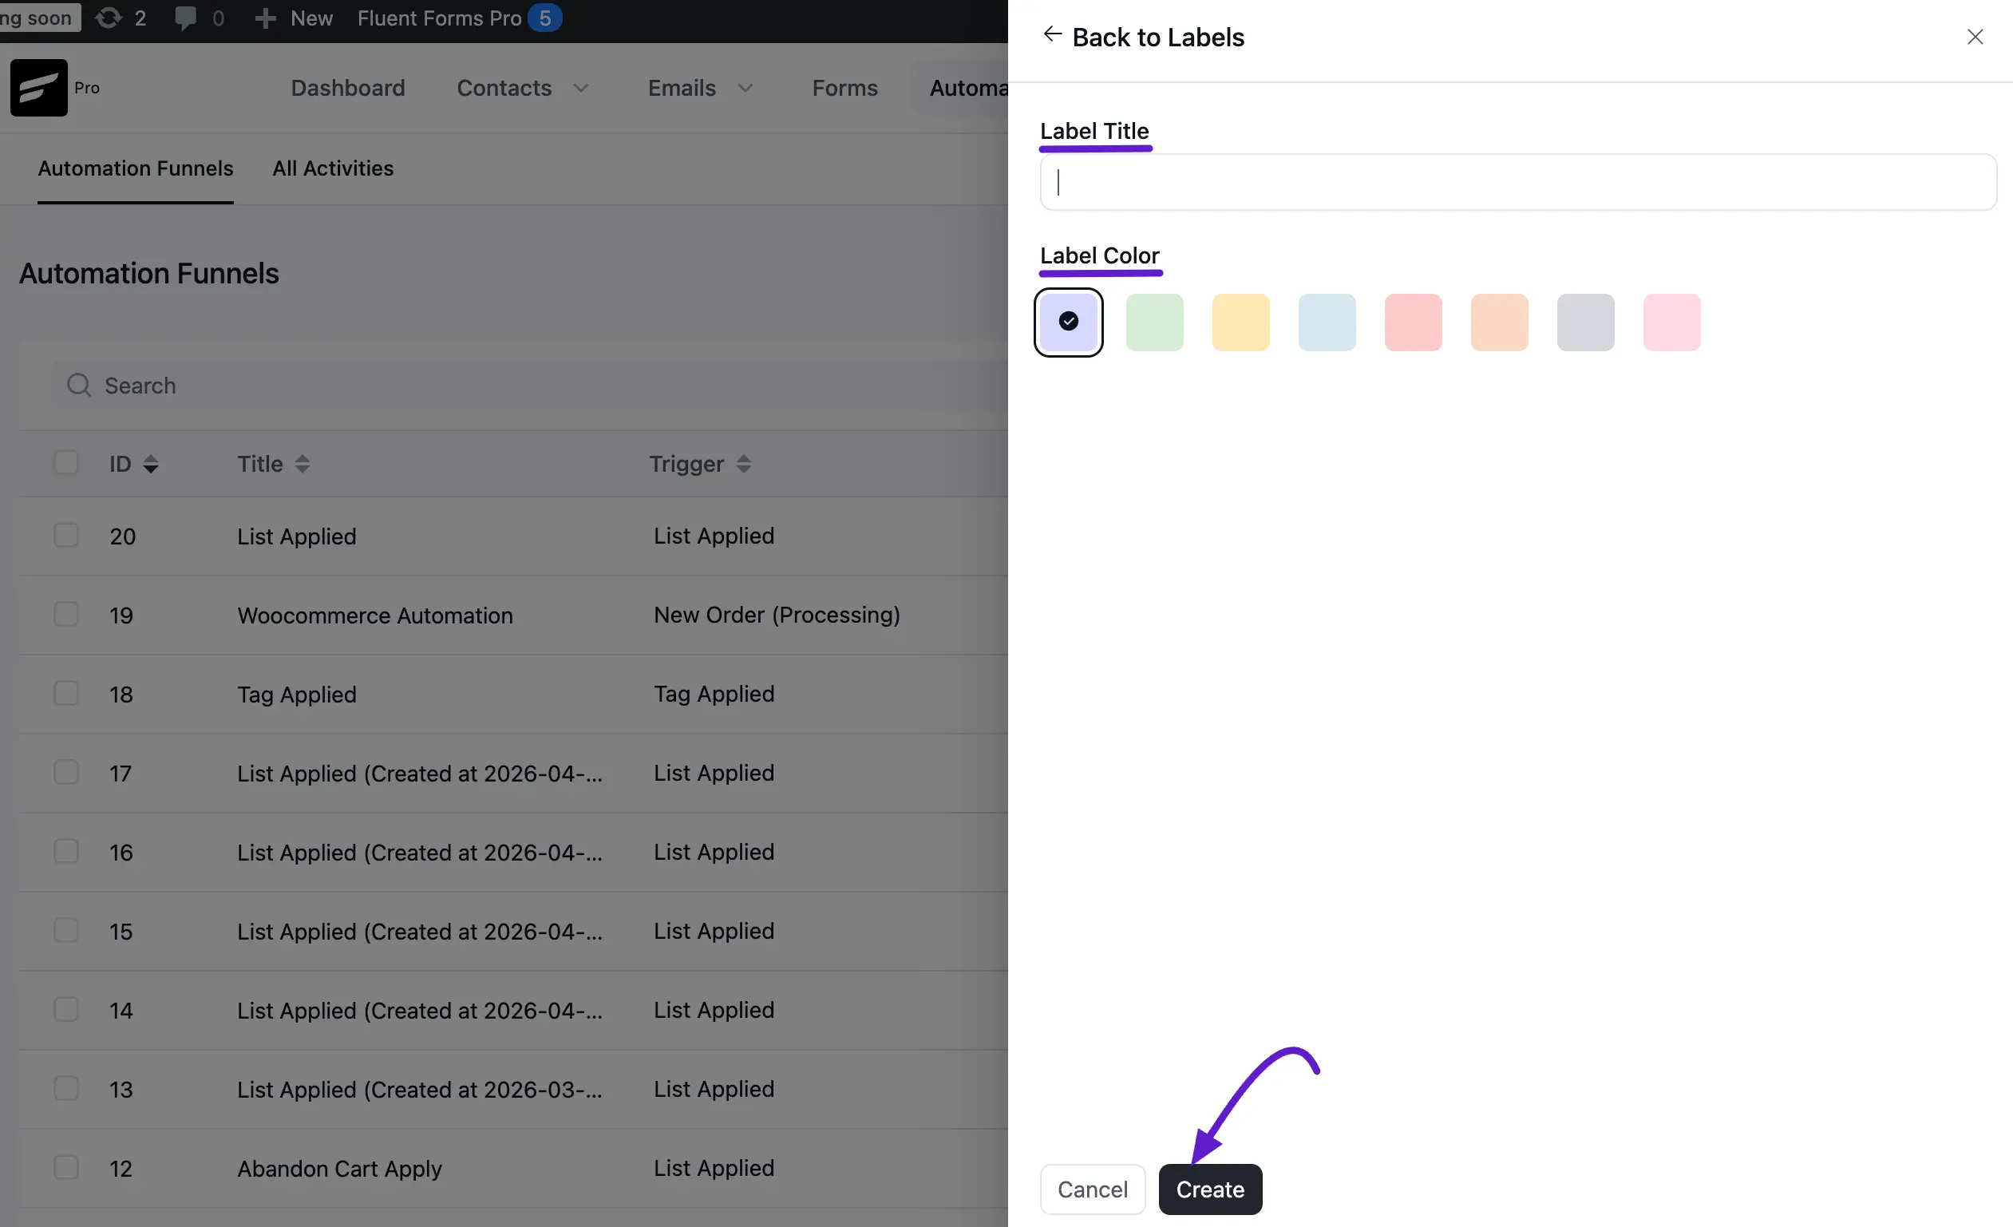Viewport: 2013px width, 1227px height.
Task: Choose the gray label color swatch
Action: (x=1586, y=322)
